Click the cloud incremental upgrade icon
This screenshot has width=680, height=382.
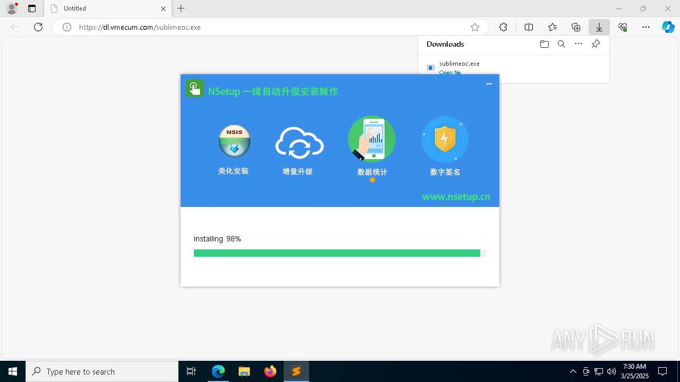coord(300,143)
